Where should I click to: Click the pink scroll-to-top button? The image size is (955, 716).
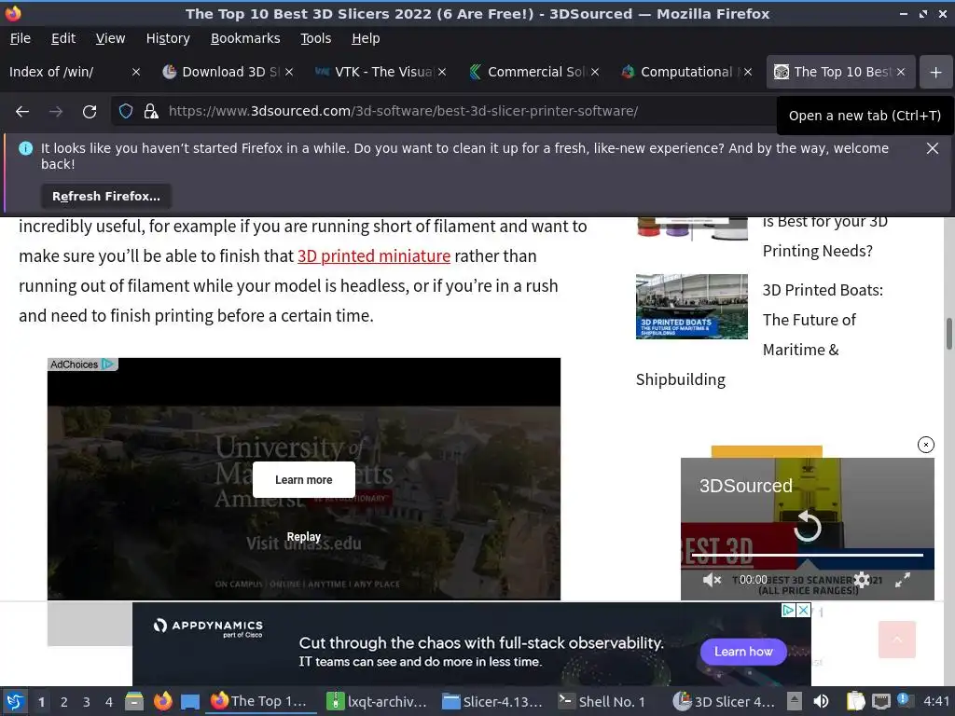(x=896, y=640)
